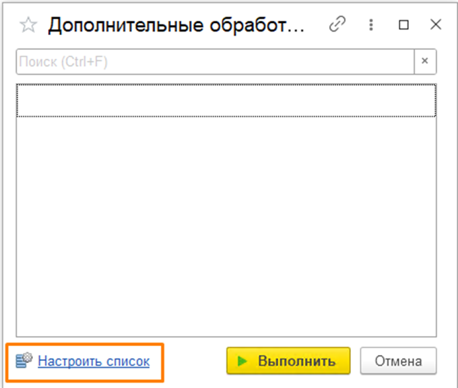Click empty space between Настроить список and Выполнить
Screen dimensions: 458x388
(x=195, y=361)
